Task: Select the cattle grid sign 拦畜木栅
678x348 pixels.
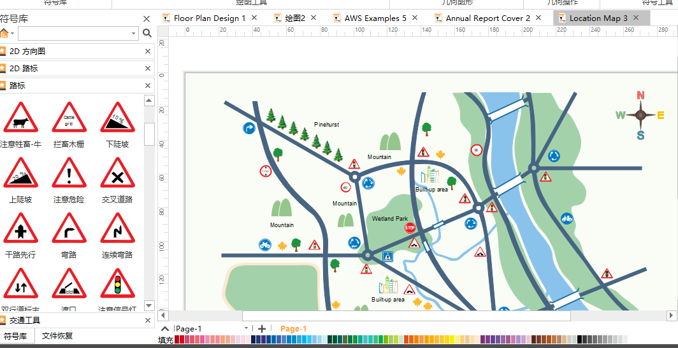Action: [69, 118]
